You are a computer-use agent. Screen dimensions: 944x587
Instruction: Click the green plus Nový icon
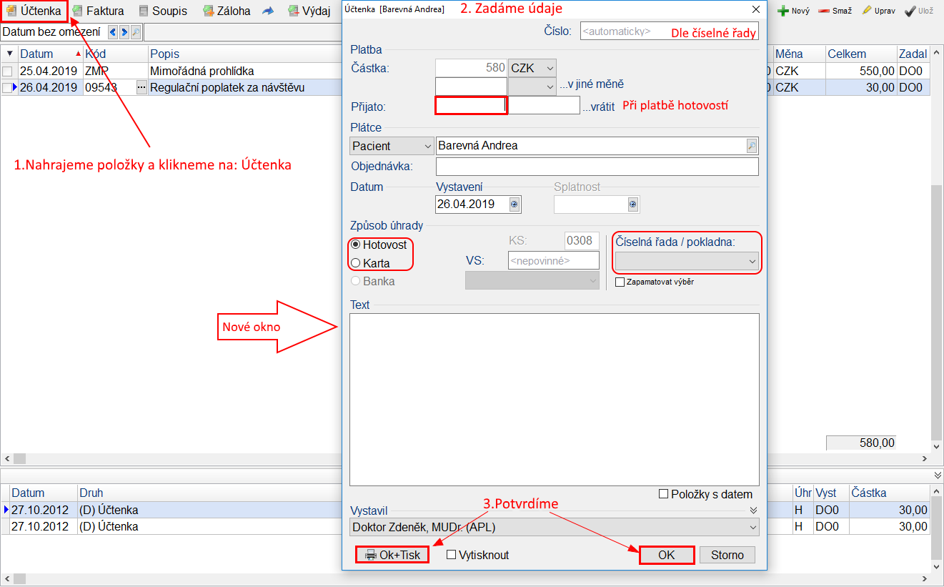783,11
